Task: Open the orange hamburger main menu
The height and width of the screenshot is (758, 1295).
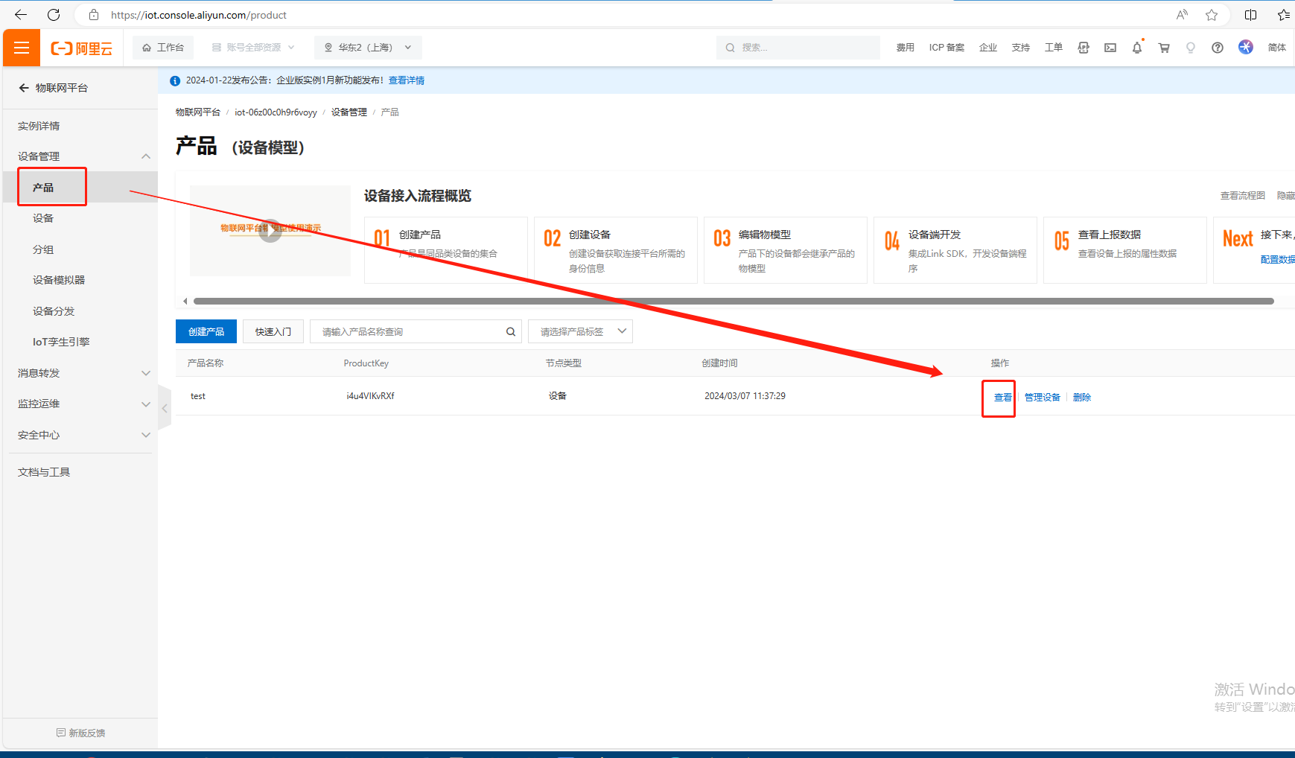Action: pyautogui.click(x=22, y=48)
